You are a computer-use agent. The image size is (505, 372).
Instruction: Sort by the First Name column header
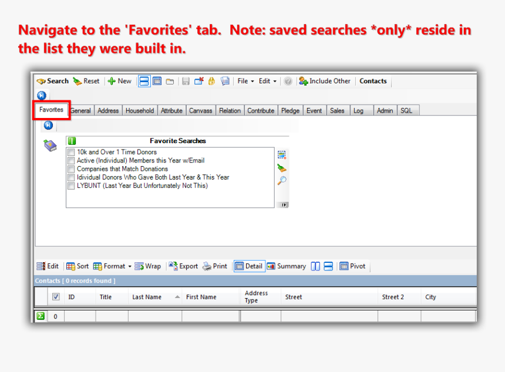click(211, 297)
